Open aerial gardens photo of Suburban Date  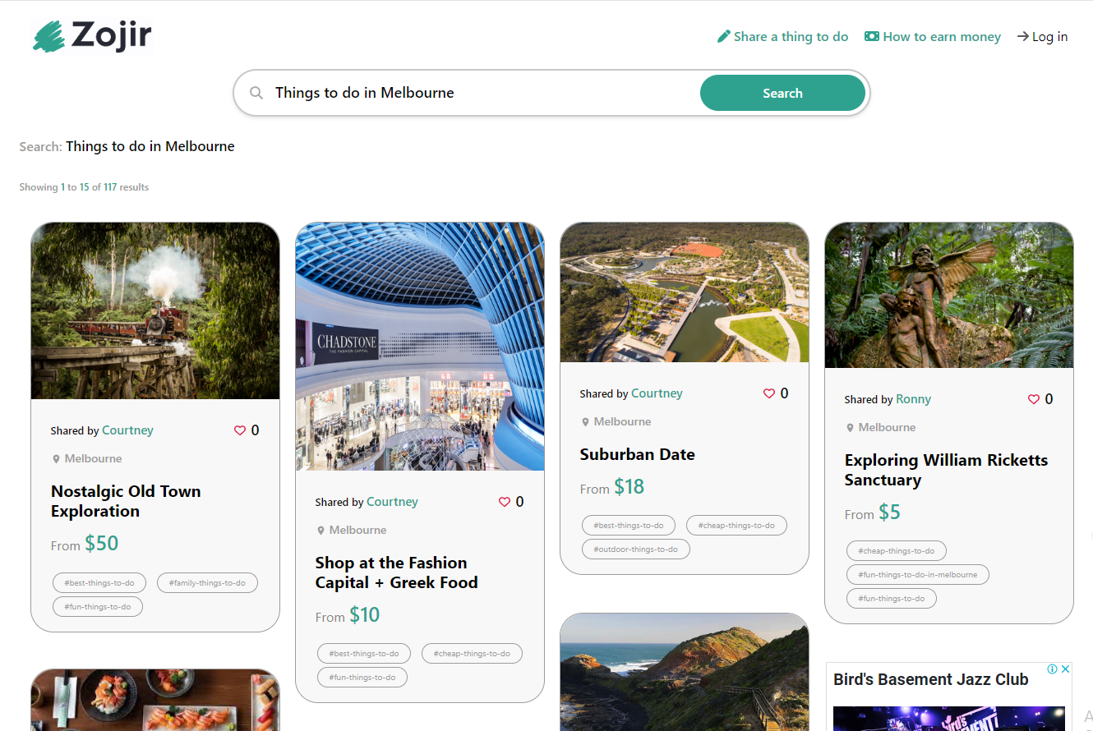coord(685,292)
